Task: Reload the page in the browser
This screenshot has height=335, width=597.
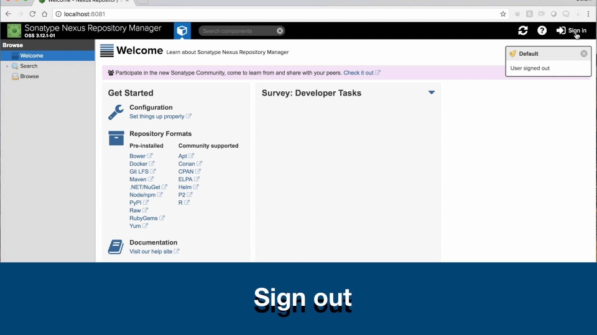Action: point(32,14)
